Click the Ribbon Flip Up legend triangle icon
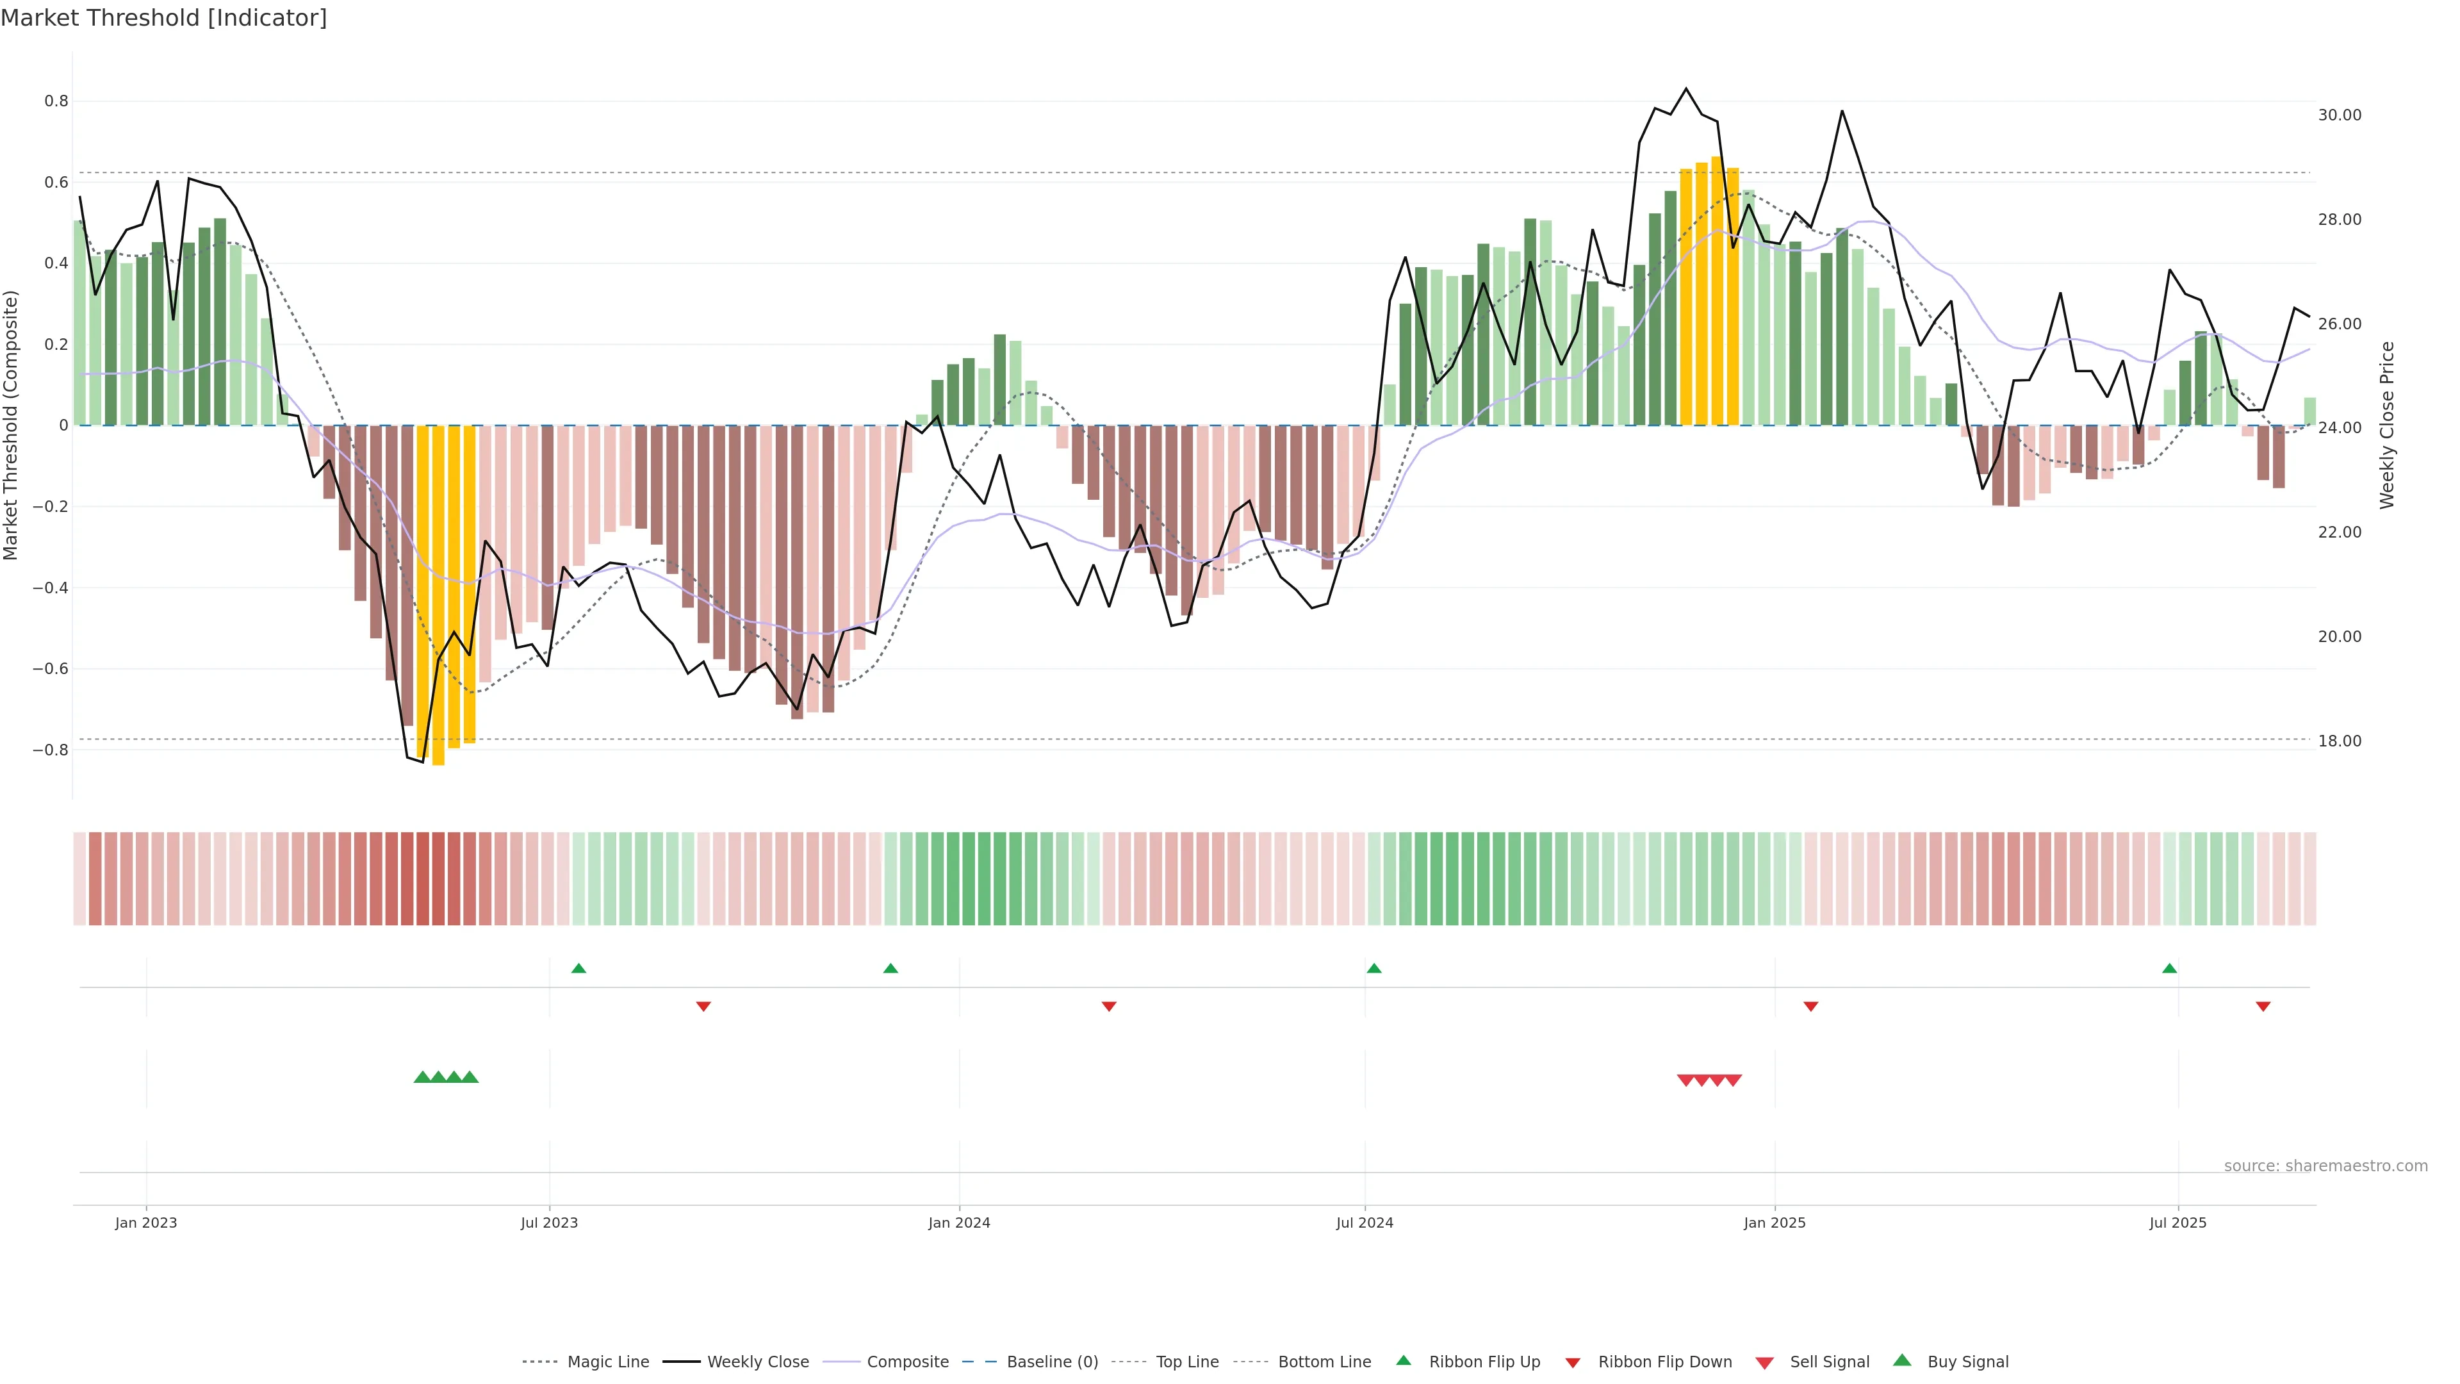This screenshot has width=2460, height=1384. point(1403,1360)
